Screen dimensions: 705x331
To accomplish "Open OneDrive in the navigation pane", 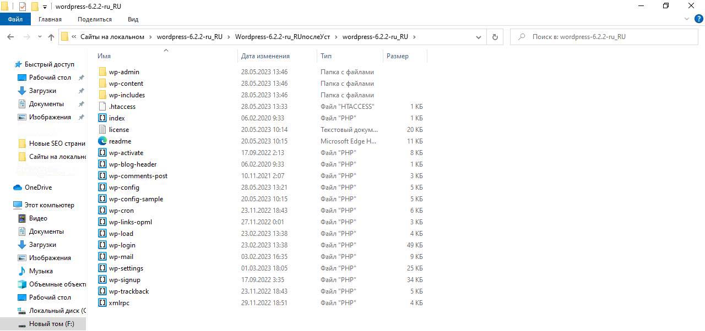I will click(x=38, y=187).
